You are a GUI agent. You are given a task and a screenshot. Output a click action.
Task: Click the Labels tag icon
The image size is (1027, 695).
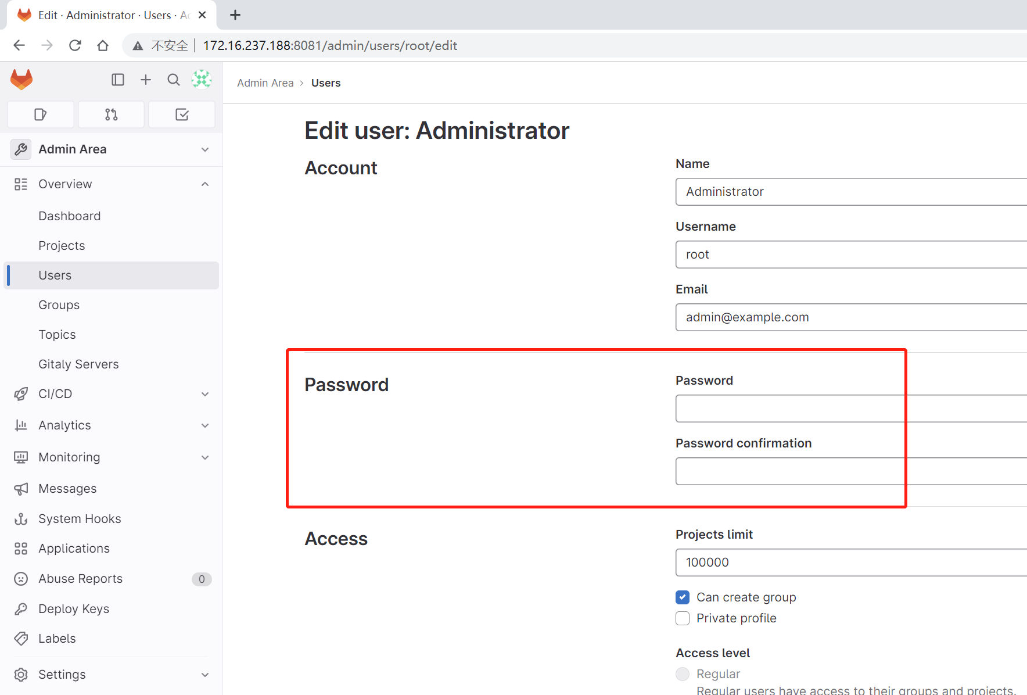(x=21, y=639)
